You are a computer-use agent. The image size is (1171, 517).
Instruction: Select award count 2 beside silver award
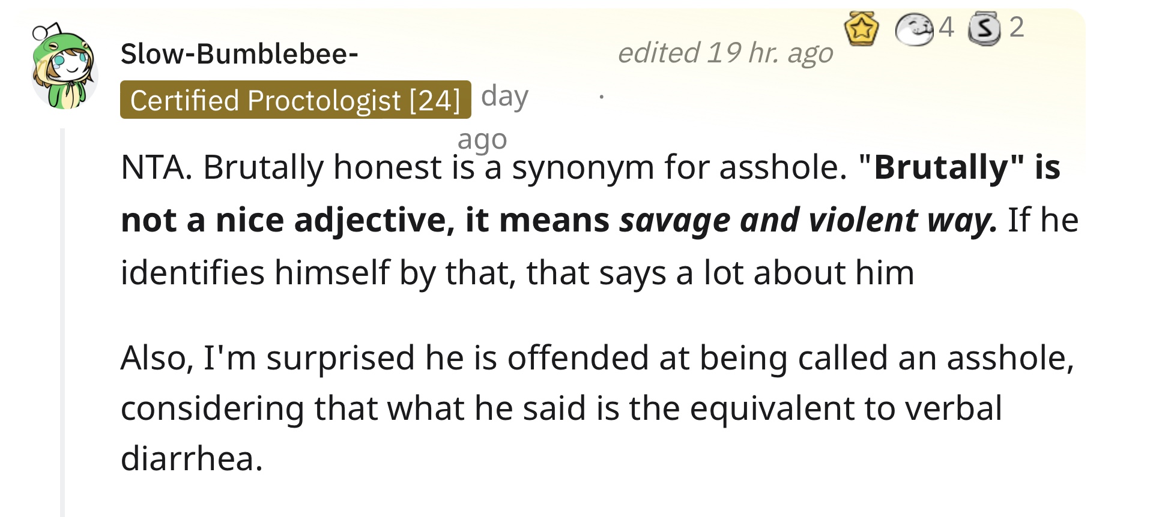(1017, 27)
